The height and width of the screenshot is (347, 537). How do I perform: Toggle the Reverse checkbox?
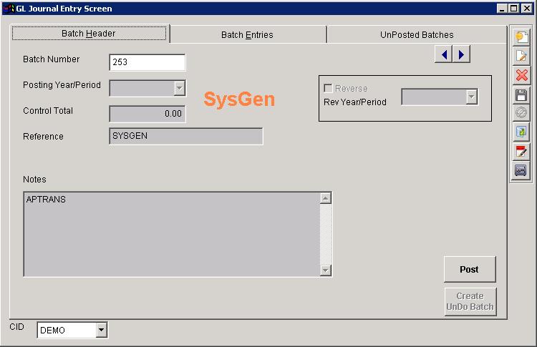[x=329, y=89]
